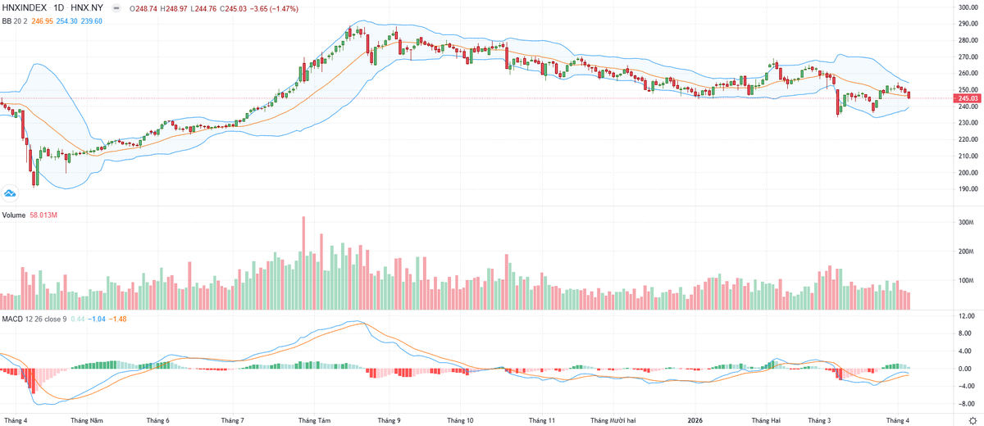Select the Volume indicator legend title
The height and width of the screenshot is (426, 984).
click(x=16, y=215)
